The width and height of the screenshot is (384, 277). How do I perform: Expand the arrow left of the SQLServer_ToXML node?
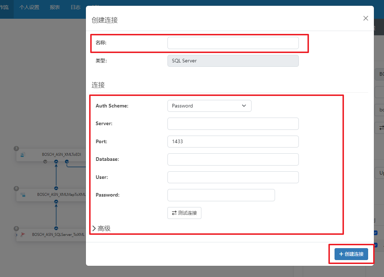click(17, 235)
